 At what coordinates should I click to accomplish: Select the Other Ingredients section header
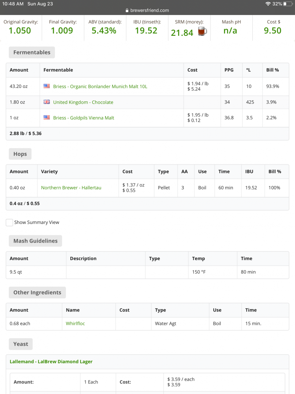37,293
